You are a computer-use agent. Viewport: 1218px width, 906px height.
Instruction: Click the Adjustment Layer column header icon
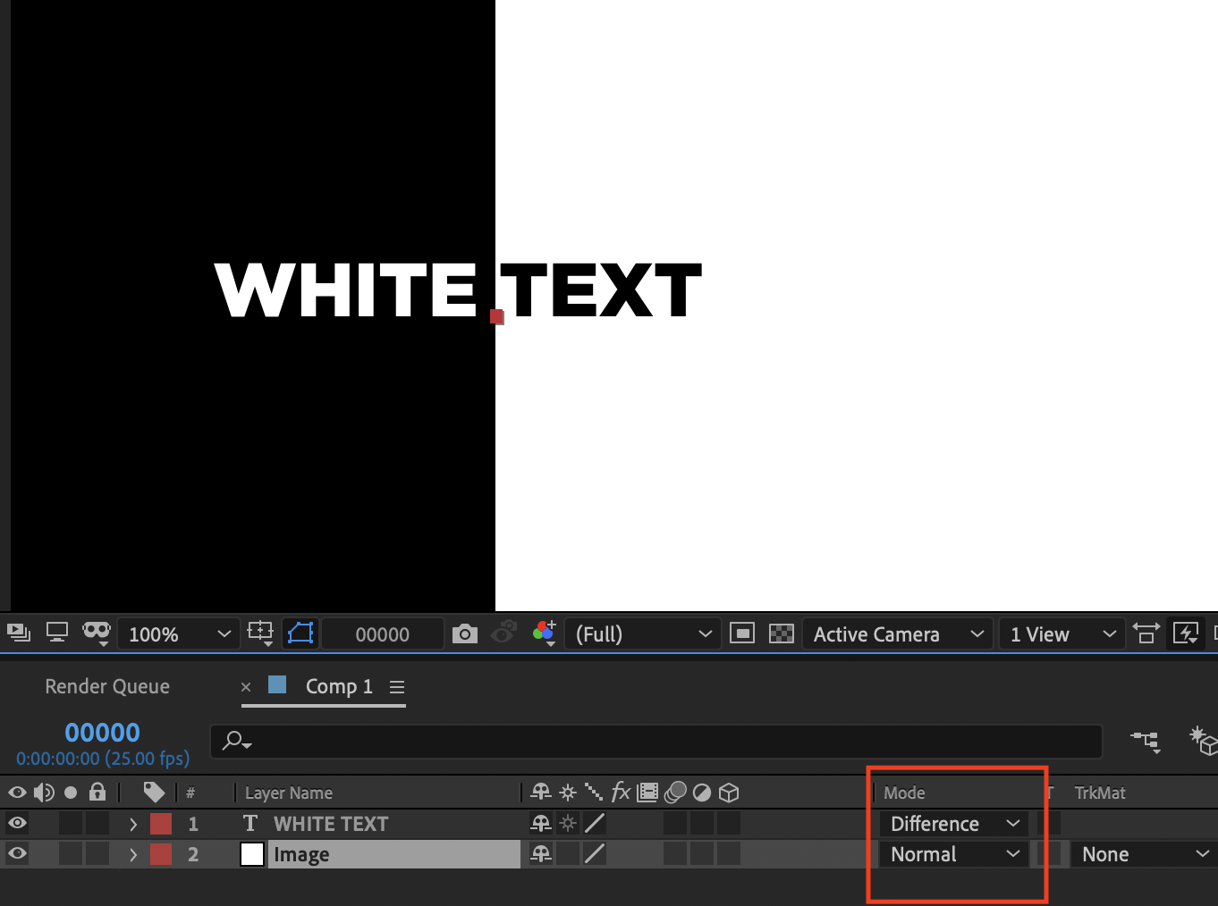[702, 792]
